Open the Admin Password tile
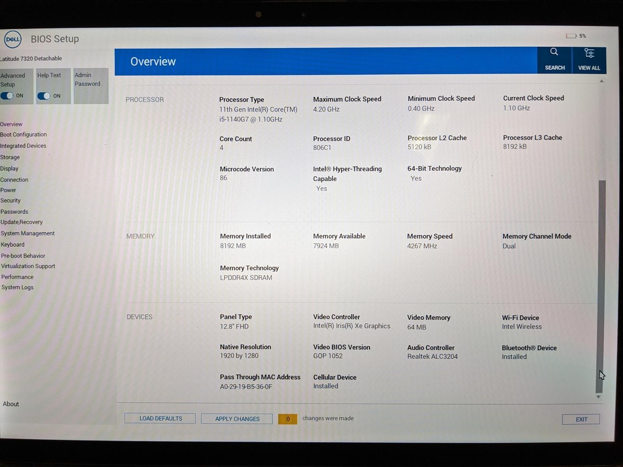Image resolution: width=623 pixels, height=467 pixels. [91, 86]
